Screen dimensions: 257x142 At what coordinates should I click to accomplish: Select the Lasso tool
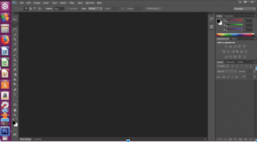15,30
